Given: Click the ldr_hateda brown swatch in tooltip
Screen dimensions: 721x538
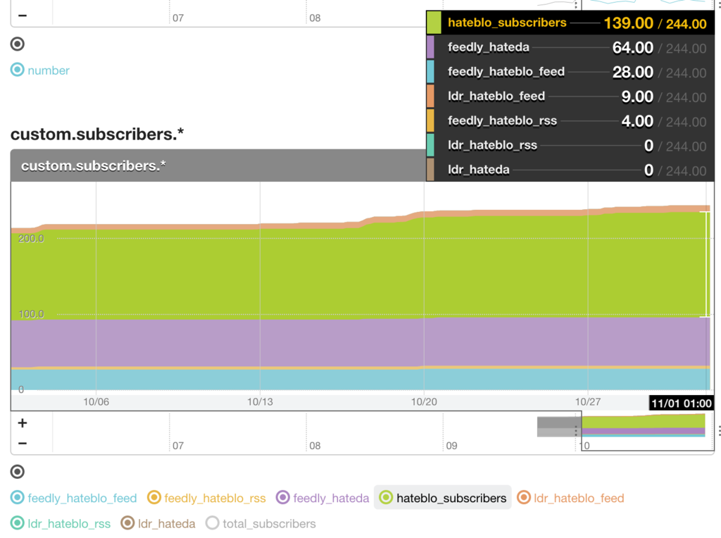Looking at the screenshot, I should coord(430,169).
